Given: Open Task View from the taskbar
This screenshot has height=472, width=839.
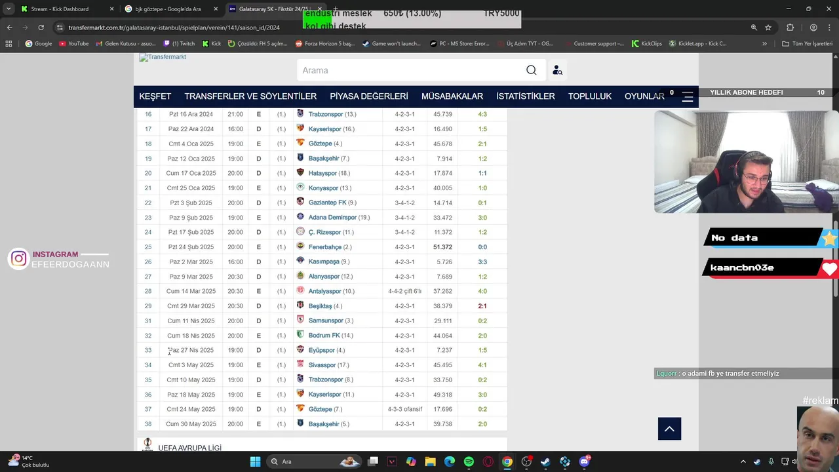Looking at the screenshot, I should point(373,462).
